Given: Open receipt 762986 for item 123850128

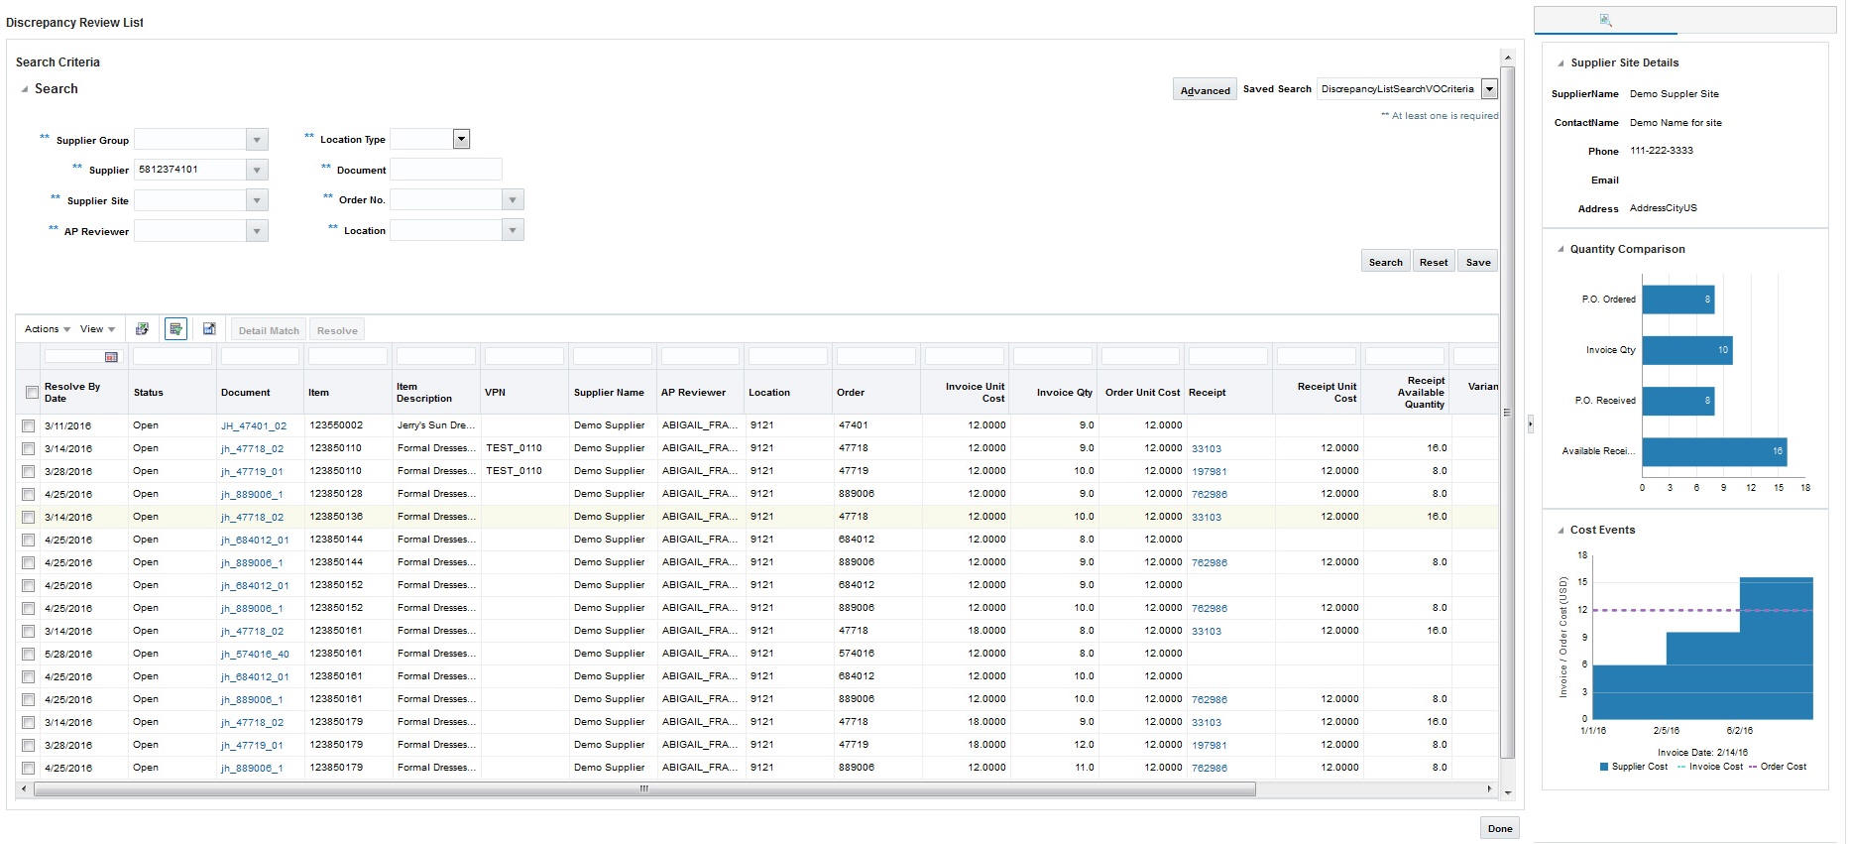Looking at the screenshot, I should (1209, 495).
